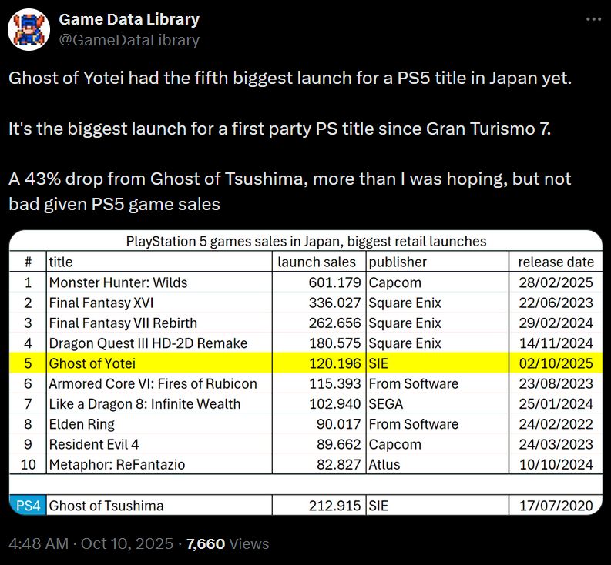The height and width of the screenshot is (565, 611).
Task: Click the 'title' column header
Action: pos(61,262)
